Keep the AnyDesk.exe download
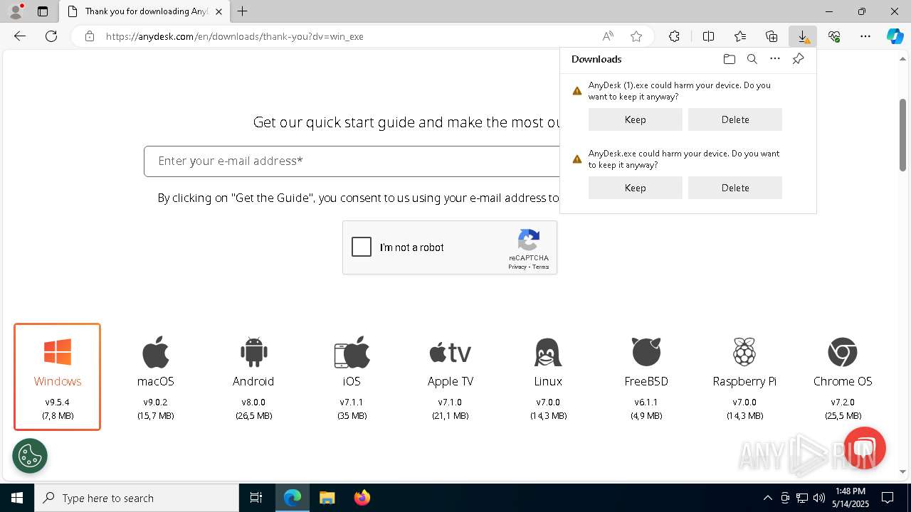Image resolution: width=911 pixels, height=512 pixels. pos(636,188)
